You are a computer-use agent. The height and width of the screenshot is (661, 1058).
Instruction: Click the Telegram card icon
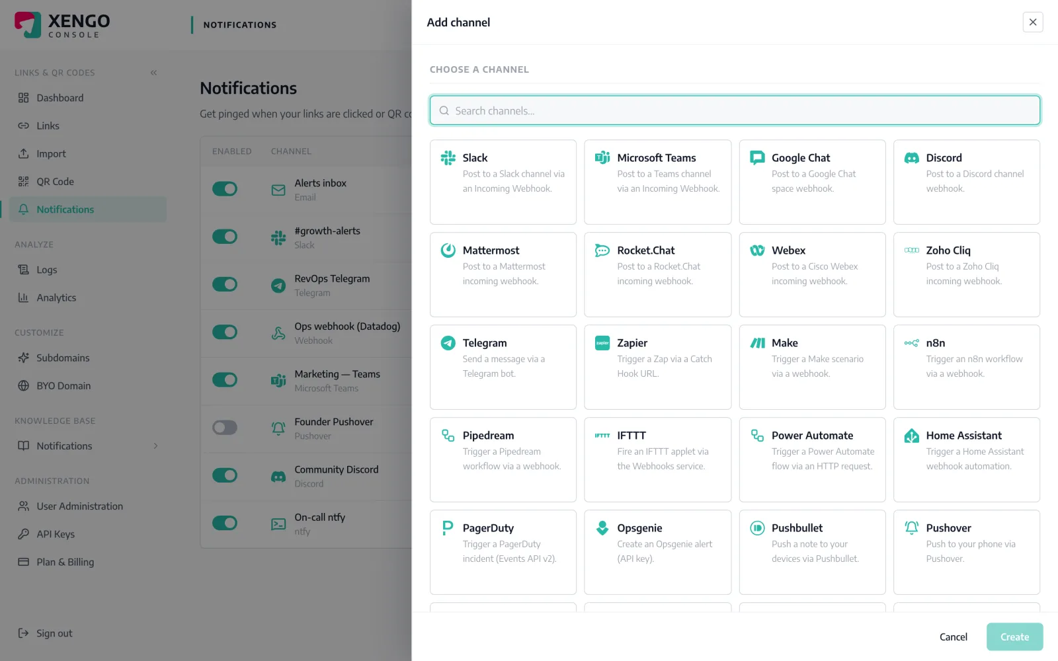click(x=448, y=343)
